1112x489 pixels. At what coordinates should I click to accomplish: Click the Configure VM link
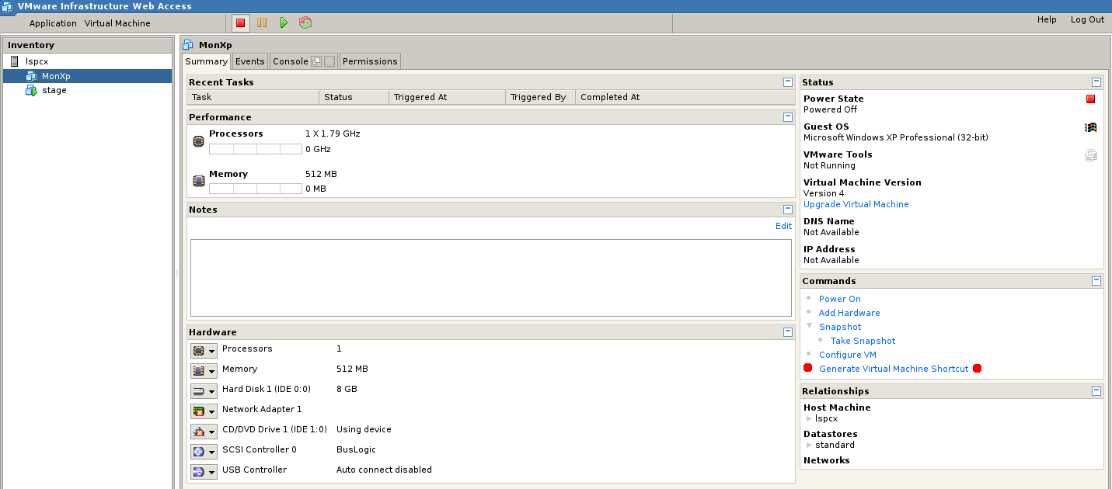tap(848, 355)
